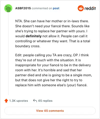100x119 pixels.
Task: Click line starting "inappropriate for your fiancé"
Action: tap(53, 65)
